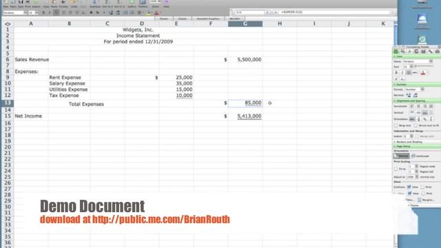Select Landscape orientation in Page Setup
The width and height of the screenshot is (441, 248).
coord(420,156)
